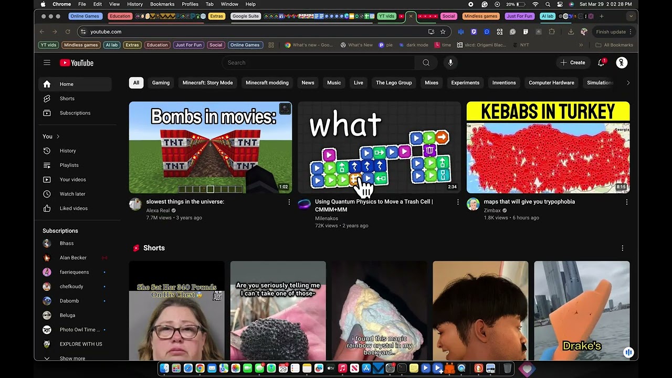
Task: Open more options for trypophobia maps video
Action: tap(626, 202)
